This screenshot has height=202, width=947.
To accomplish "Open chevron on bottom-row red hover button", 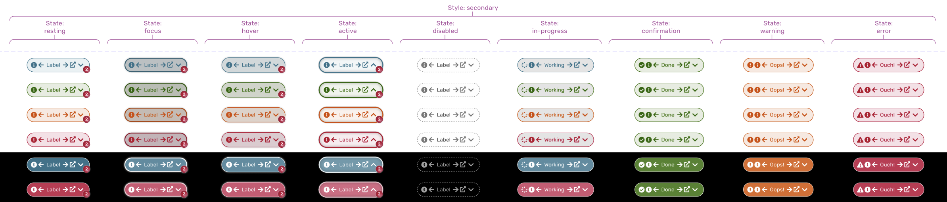I will [276, 190].
